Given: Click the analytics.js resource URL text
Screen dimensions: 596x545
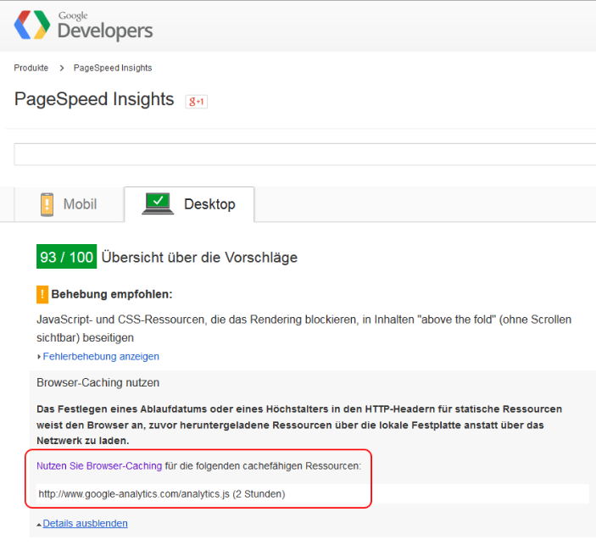Looking at the screenshot, I should point(162,494).
